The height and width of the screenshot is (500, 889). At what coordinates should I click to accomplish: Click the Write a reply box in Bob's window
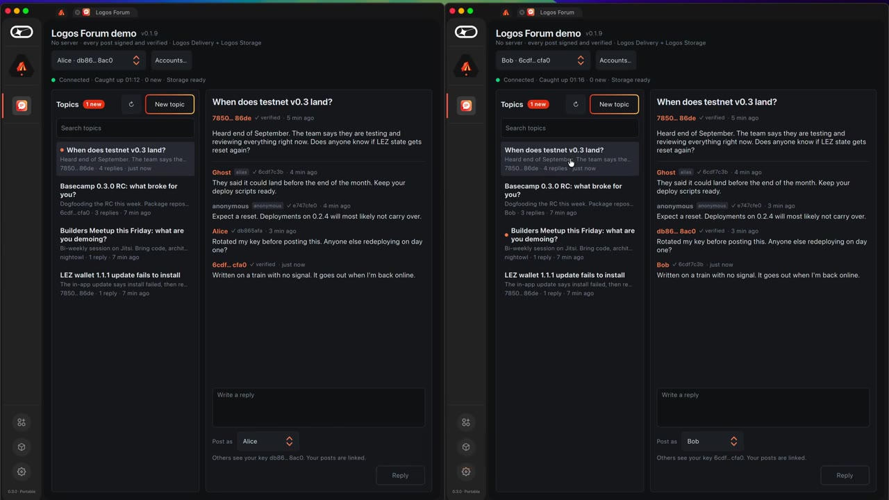[x=763, y=408]
